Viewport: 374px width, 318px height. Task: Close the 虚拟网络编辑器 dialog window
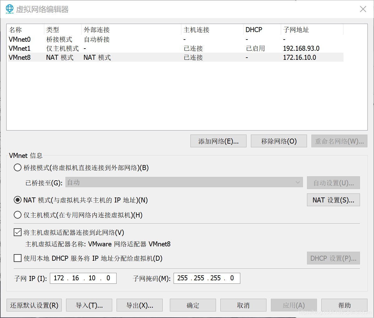363,9
